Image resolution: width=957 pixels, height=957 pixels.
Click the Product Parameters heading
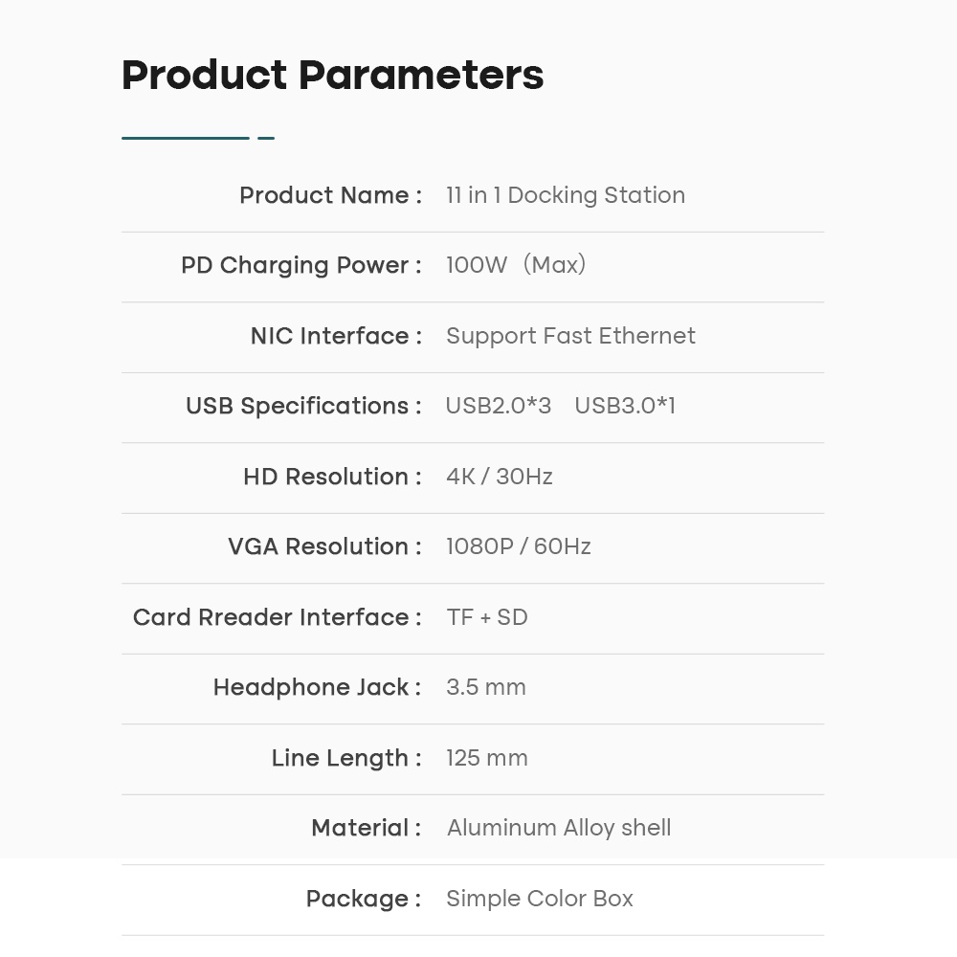(x=332, y=76)
